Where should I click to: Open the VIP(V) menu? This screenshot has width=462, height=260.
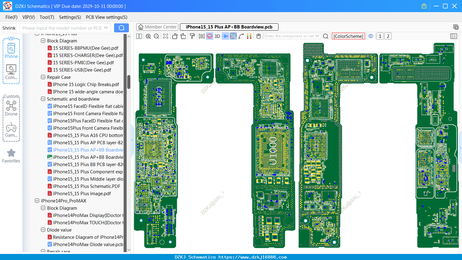coord(29,17)
